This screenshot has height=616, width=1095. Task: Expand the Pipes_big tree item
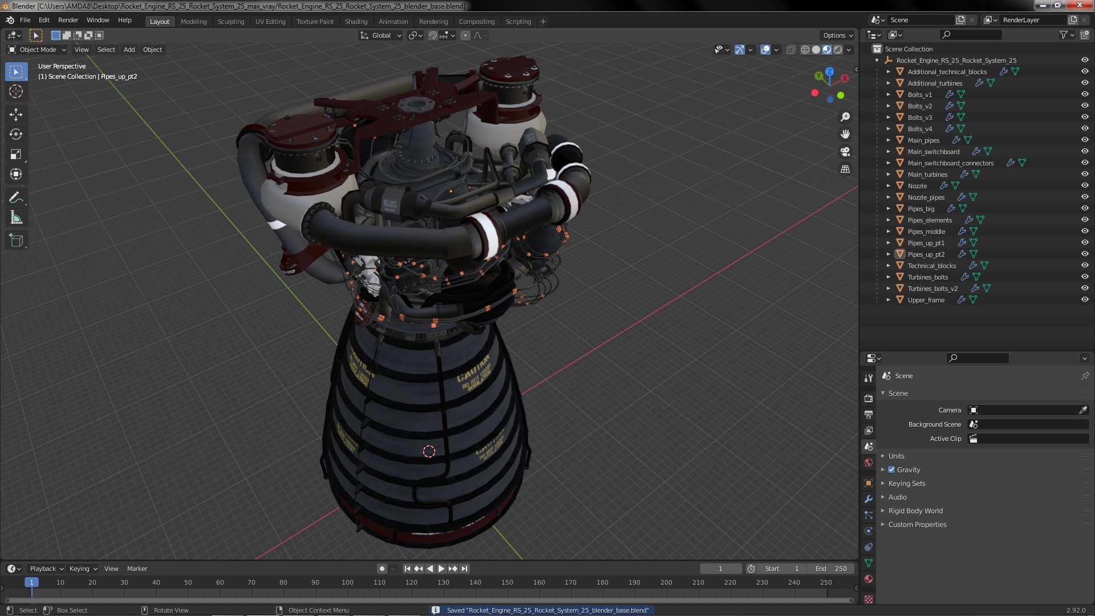(x=888, y=209)
